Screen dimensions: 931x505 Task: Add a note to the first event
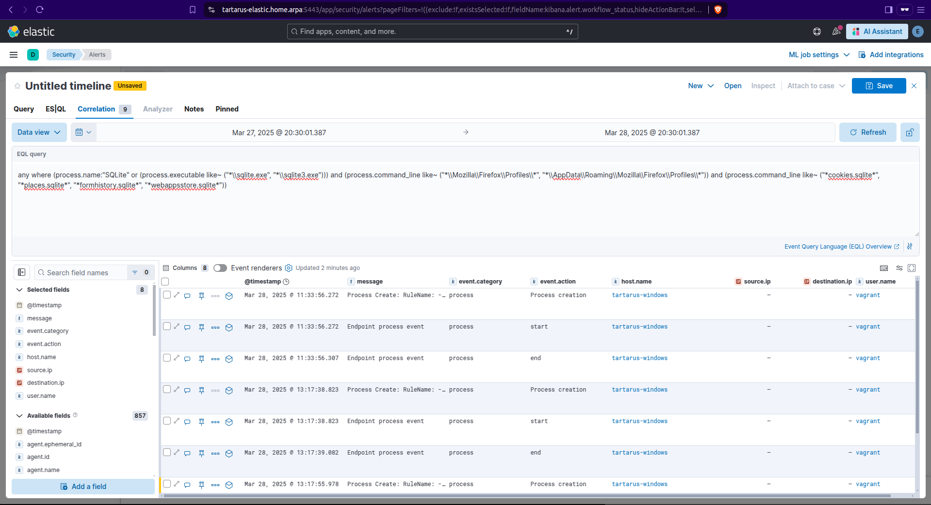[x=187, y=296]
